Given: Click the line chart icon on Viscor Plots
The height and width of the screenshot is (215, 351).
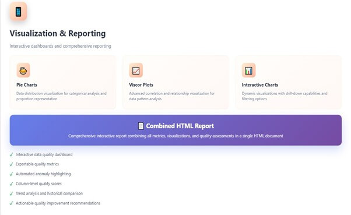Looking at the screenshot, I should tap(136, 71).
